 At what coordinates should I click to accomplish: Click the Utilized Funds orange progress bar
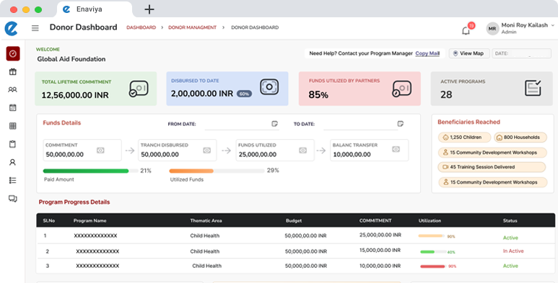217,171
